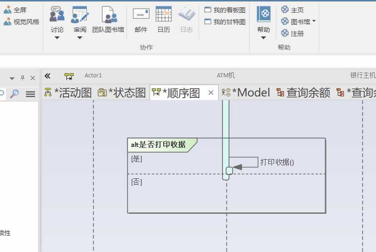The height and width of the screenshot is (252, 376).
Task: Switch to the *活动图 tab
Action: [68, 93]
